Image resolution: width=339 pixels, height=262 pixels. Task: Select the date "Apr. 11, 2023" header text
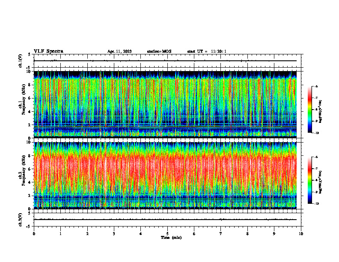coord(119,51)
